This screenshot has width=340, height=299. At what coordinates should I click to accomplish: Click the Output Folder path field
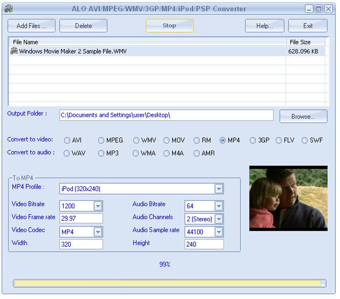[166, 115]
